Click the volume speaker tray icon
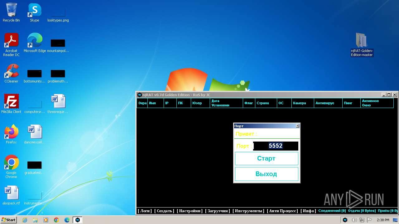Viewport: 399px width, 224px height. (x=354, y=220)
